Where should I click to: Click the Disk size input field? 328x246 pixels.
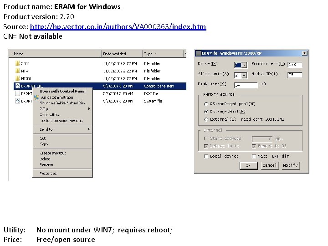246,85
